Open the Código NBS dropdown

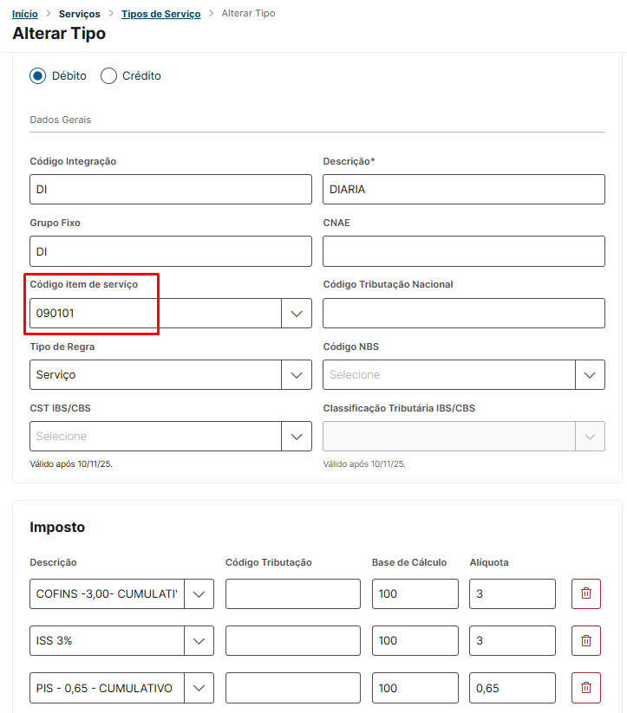[x=590, y=375]
